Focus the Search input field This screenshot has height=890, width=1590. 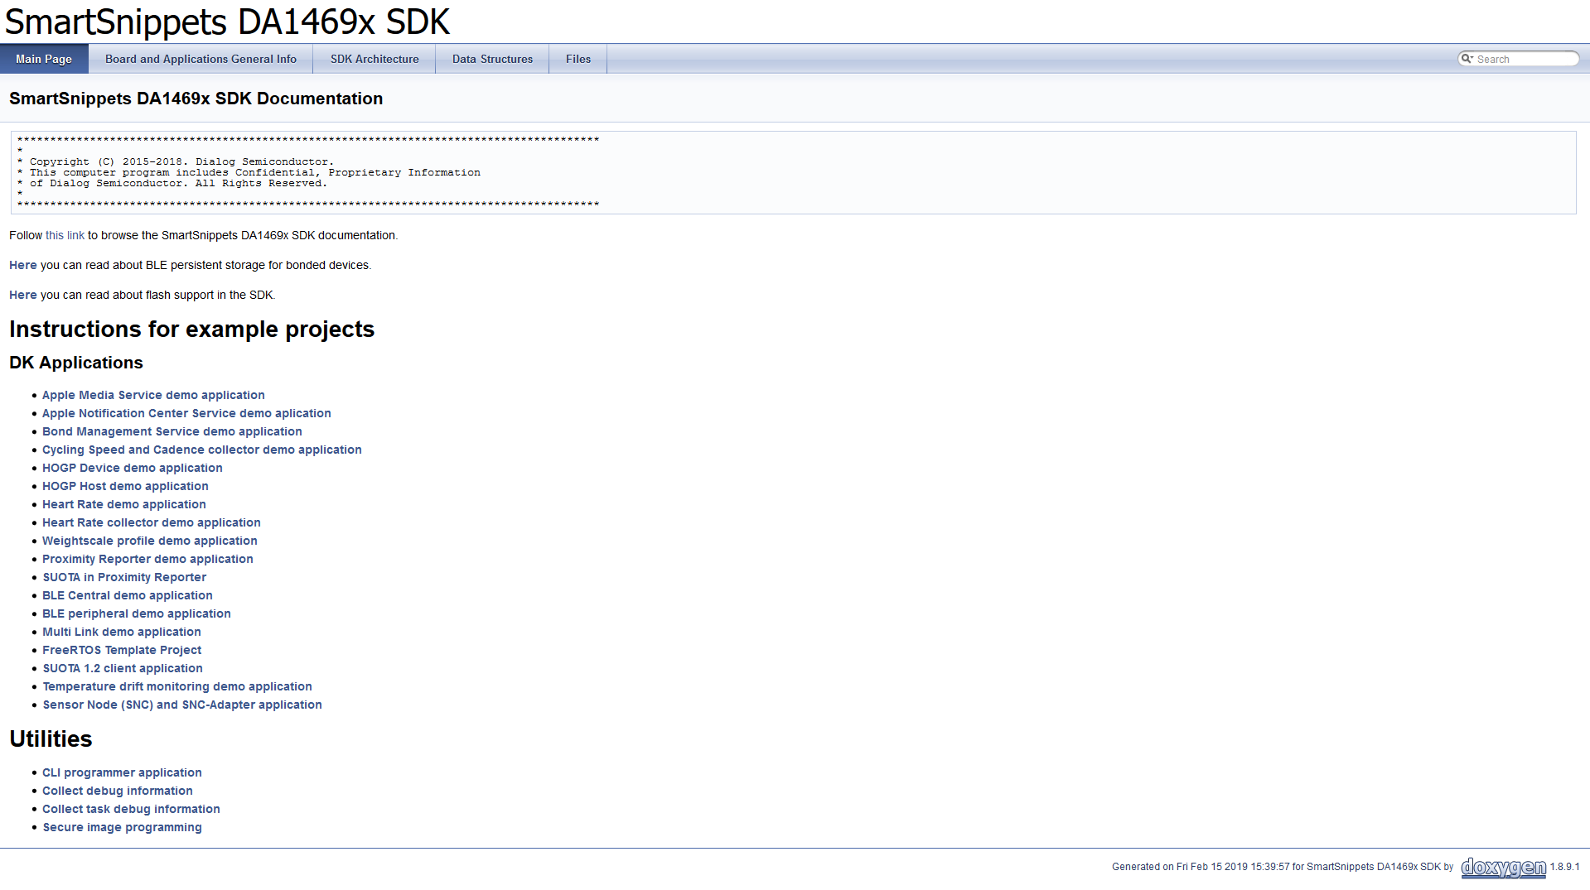[x=1525, y=59]
